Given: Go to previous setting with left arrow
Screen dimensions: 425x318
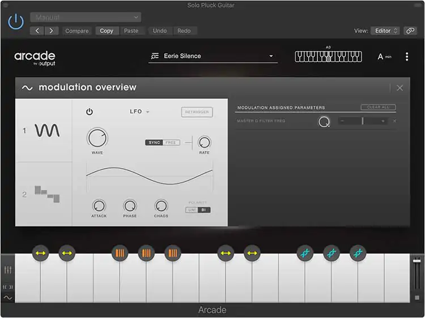Looking at the screenshot, I should [x=37, y=31].
